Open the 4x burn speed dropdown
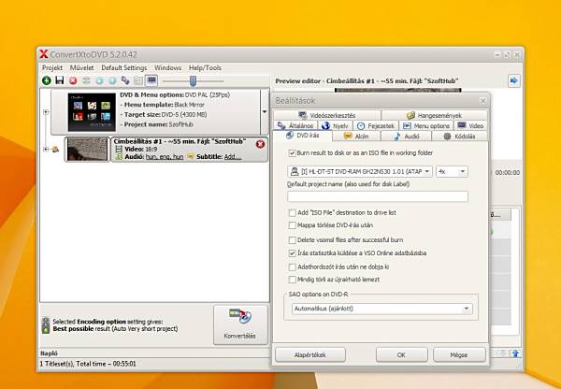Image resolution: width=561 pixels, height=389 pixels. click(452, 172)
